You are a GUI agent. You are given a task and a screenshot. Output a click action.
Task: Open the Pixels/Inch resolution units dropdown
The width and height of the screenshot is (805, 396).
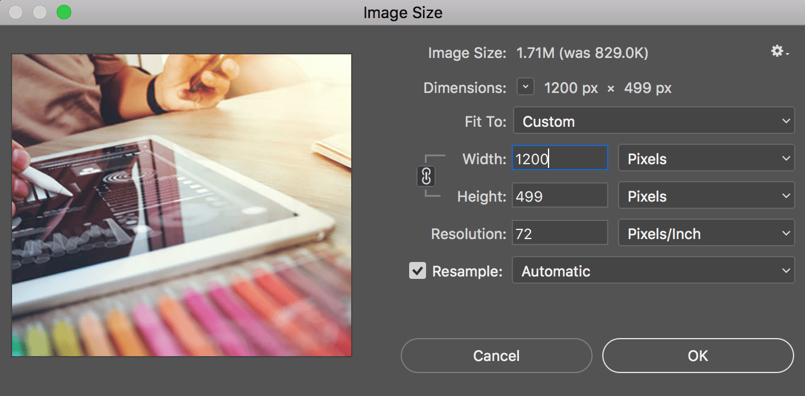pyautogui.click(x=706, y=232)
